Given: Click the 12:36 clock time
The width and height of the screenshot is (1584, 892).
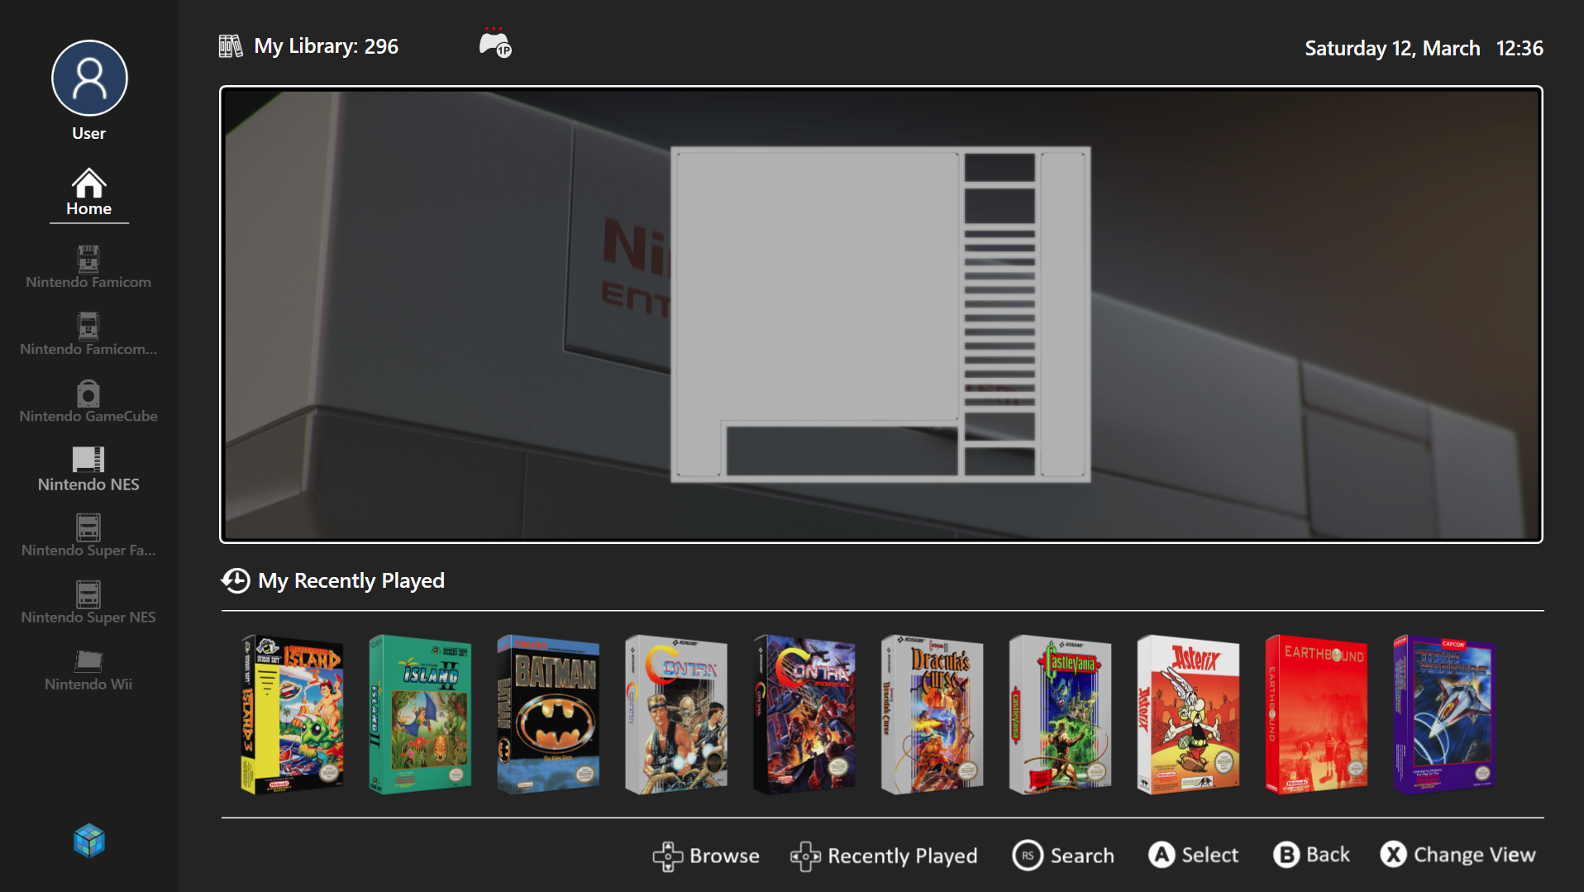Looking at the screenshot, I should coord(1520,48).
